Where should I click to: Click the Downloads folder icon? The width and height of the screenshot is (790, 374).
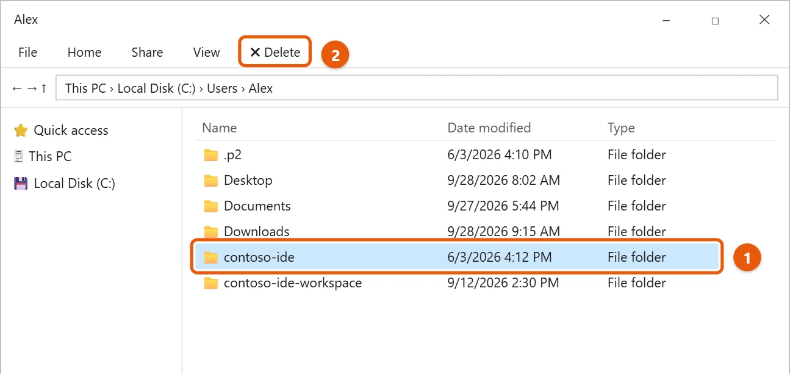click(x=211, y=232)
